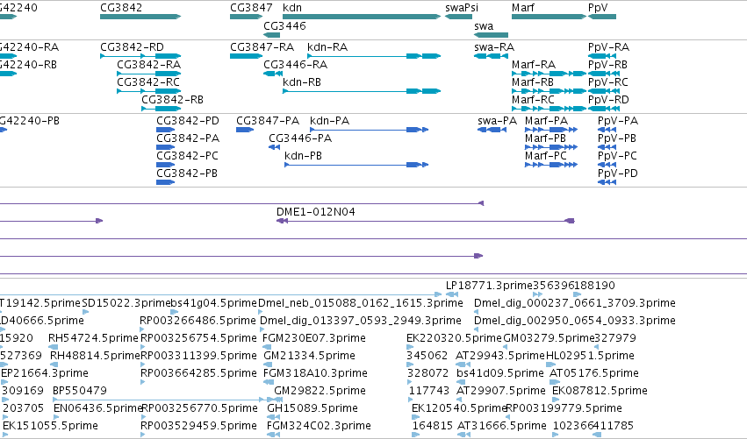Select the Marf-PB protein label
The image size is (747, 439).
point(545,138)
